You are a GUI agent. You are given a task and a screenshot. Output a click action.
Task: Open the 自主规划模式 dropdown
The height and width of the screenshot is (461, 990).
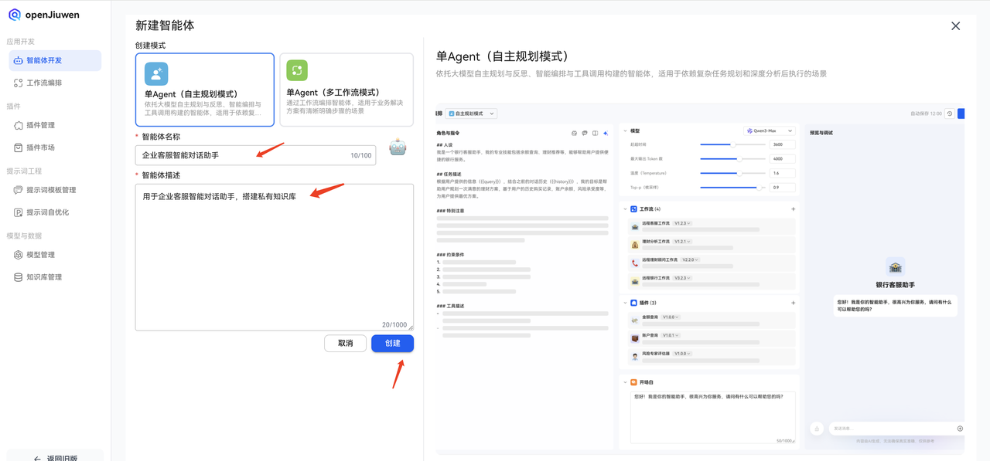[x=469, y=114]
